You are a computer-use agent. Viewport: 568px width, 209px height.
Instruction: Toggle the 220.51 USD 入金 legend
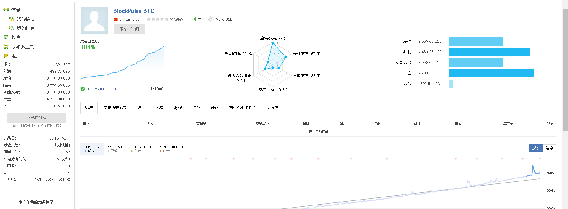[x=141, y=149]
